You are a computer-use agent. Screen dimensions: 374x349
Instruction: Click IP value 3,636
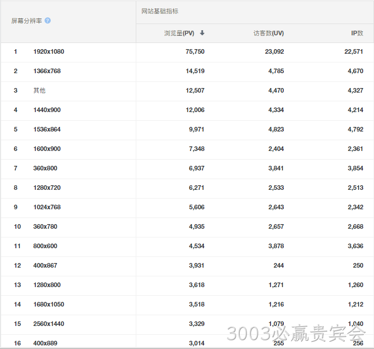356,246
